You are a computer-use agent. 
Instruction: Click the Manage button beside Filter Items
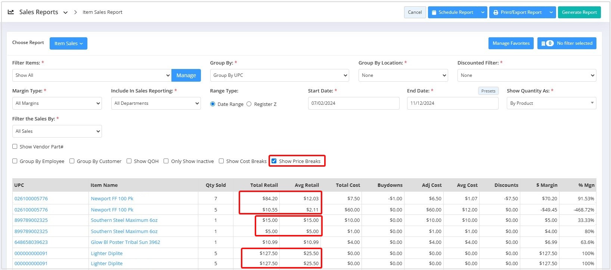186,75
